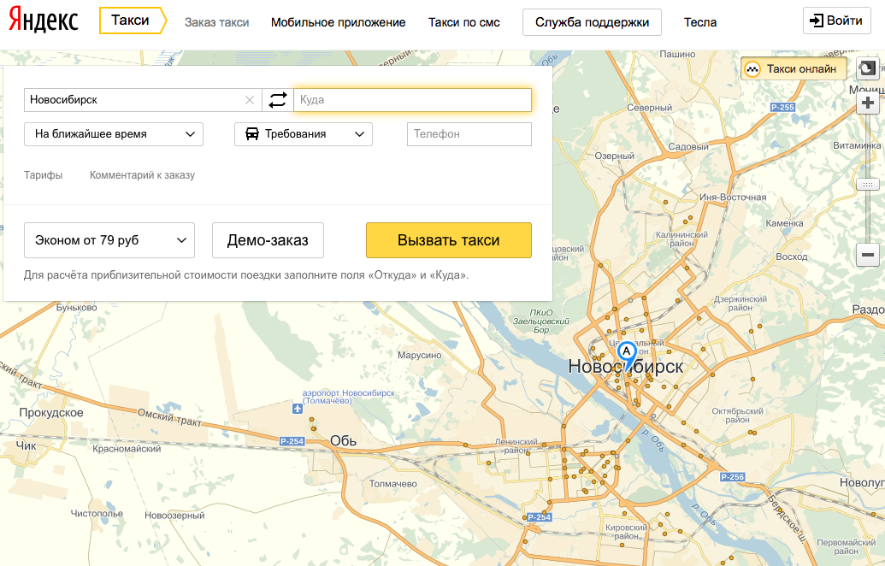This screenshot has height=566, width=885.
Task: Expand the Требования dropdown
Action: [304, 134]
